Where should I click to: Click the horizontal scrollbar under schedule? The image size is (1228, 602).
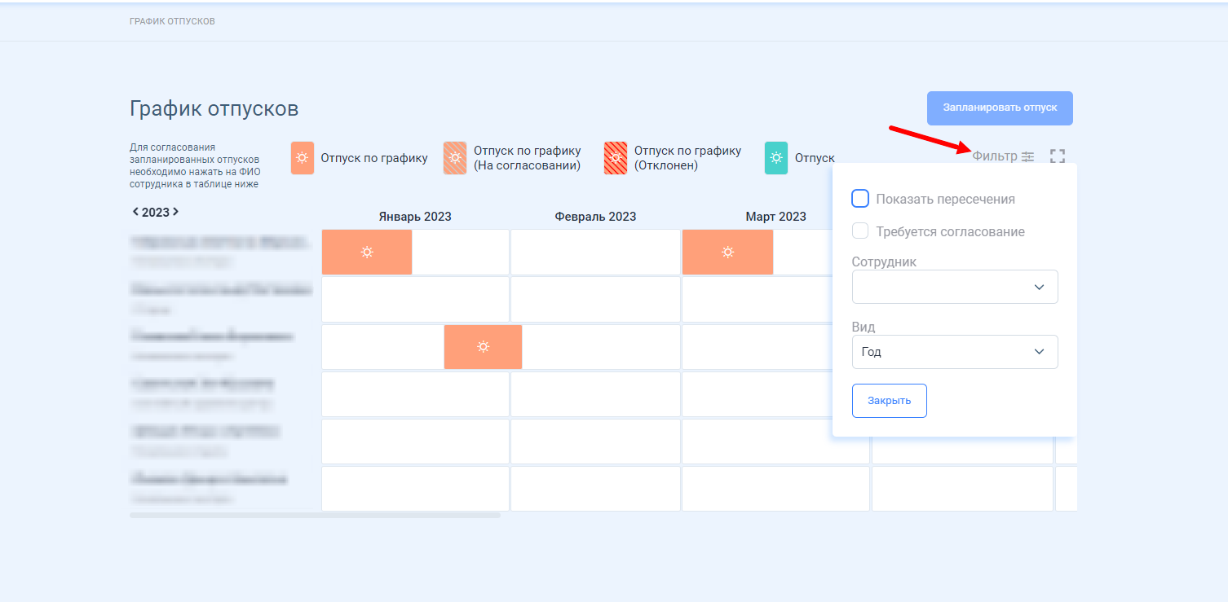315,516
